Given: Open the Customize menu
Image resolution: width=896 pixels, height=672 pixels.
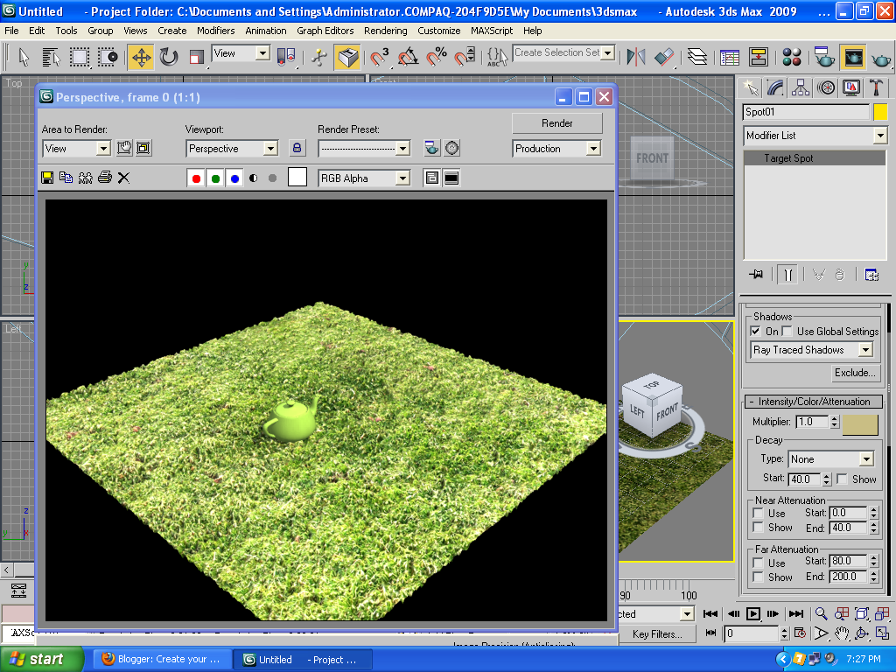Looking at the screenshot, I should tap(439, 31).
